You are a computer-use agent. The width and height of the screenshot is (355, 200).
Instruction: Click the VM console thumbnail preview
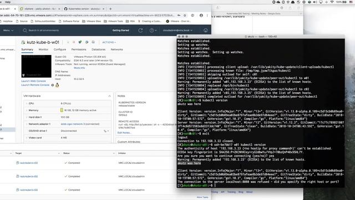(x=37, y=66)
